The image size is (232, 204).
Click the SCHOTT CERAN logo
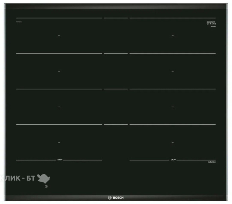pyautogui.click(x=211, y=23)
